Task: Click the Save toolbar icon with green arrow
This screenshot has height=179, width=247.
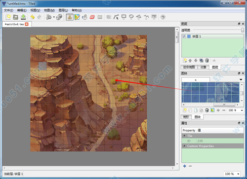Action: coord(23,17)
